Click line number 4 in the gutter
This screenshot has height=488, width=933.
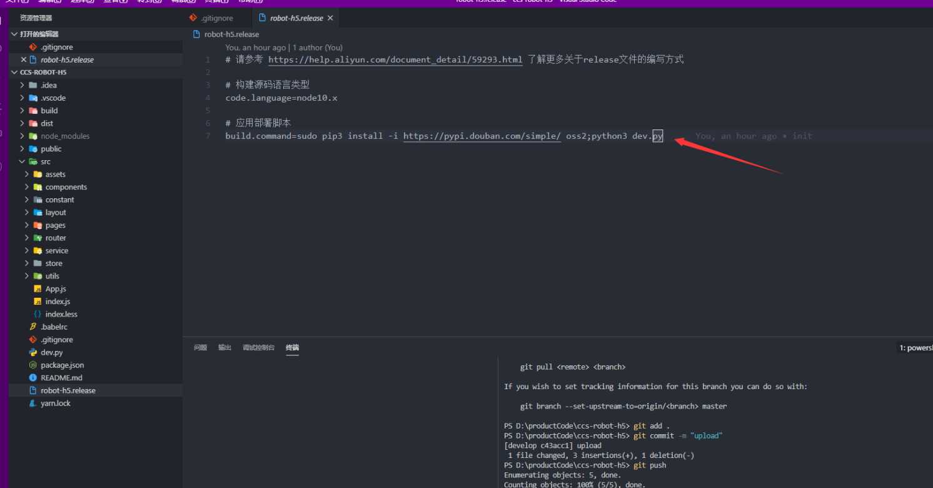coord(208,98)
